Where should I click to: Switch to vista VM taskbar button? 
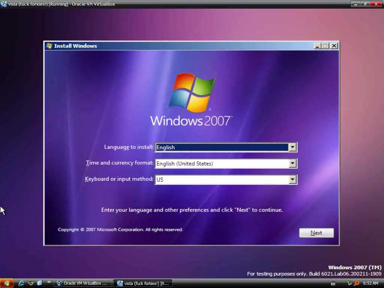(143, 283)
